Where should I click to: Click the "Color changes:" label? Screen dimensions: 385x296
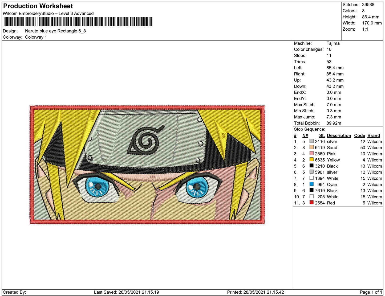click(x=309, y=49)
